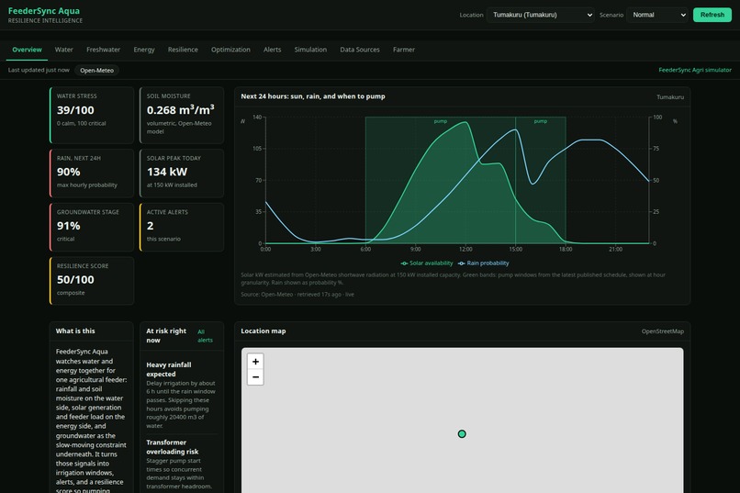The image size is (740, 493).
Task: Click the Last updated just now text
Action: [x=39, y=70]
